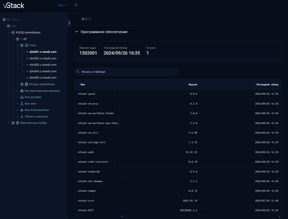Viewport: 288px width, 219px height.
Task: Select node q9u001.z.vstack.com in the tree
Action: [43, 52]
